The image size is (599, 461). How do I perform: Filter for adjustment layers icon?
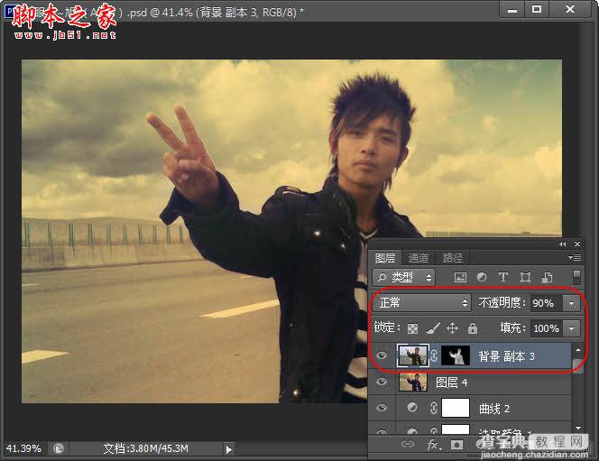click(482, 277)
